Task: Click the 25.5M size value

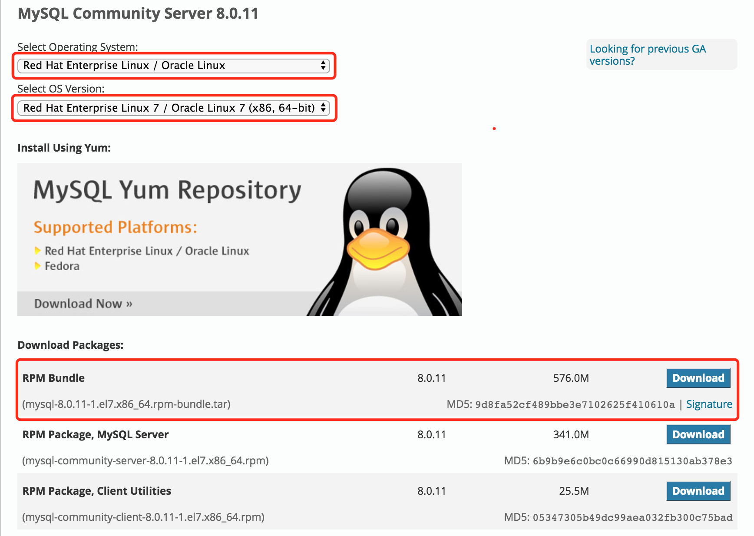Action: point(574,491)
